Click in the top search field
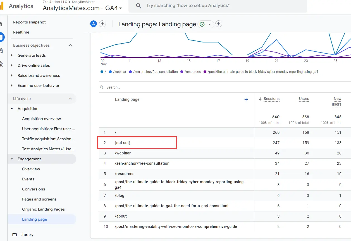This screenshot has width=351, height=241. coord(218,6)
